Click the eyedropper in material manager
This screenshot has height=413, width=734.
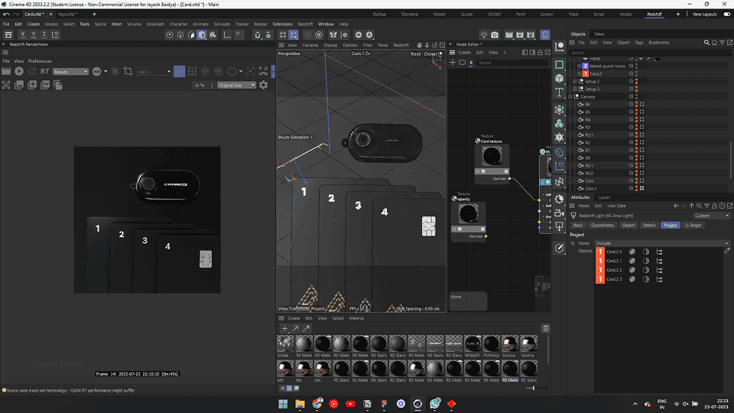(x=307, y=328)
